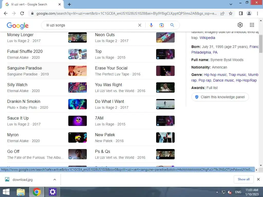
Task: Open Settings app in taskbar
Action: click(52, 192)
